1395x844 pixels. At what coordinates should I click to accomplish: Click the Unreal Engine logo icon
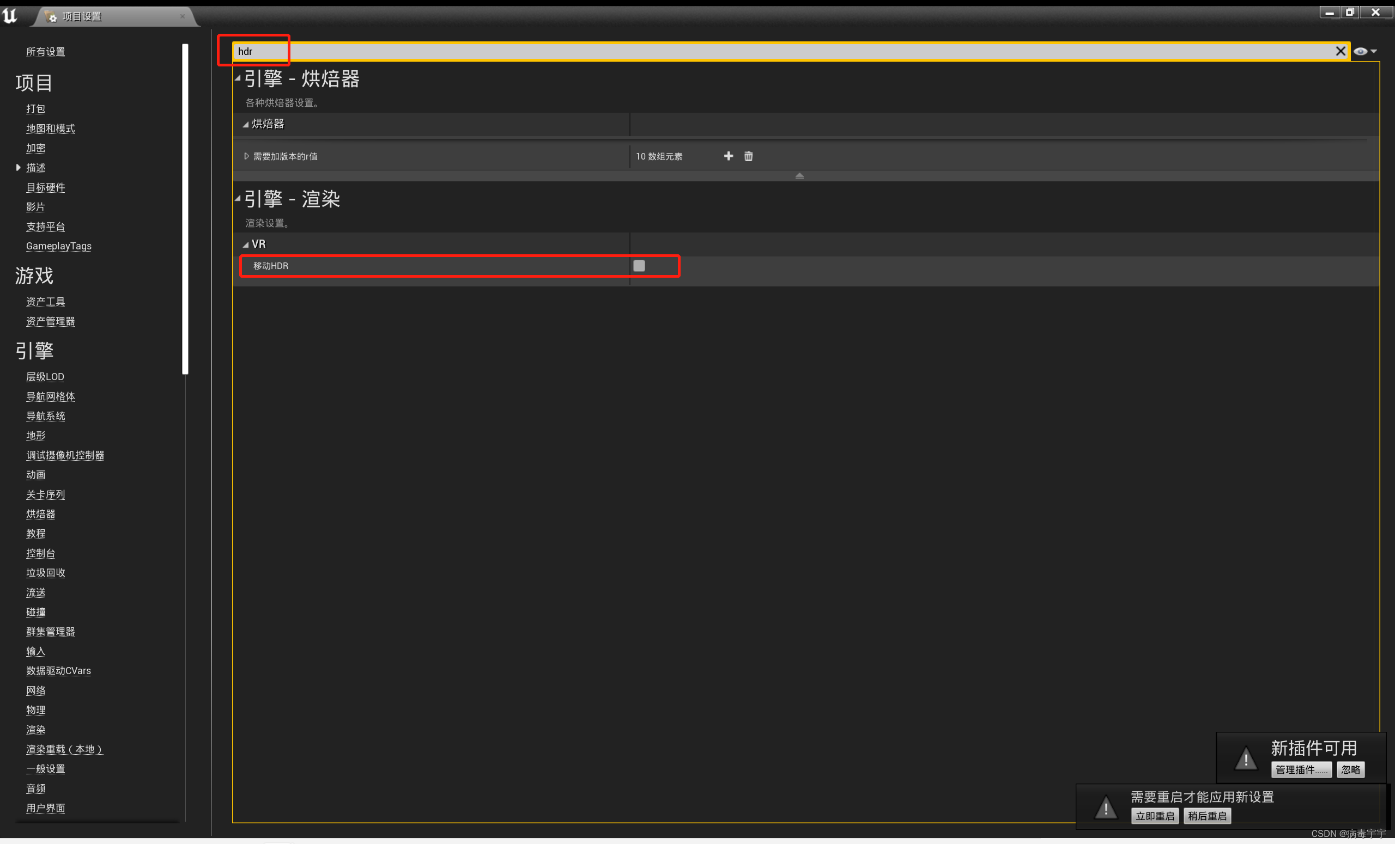click(x=10, y=15)
